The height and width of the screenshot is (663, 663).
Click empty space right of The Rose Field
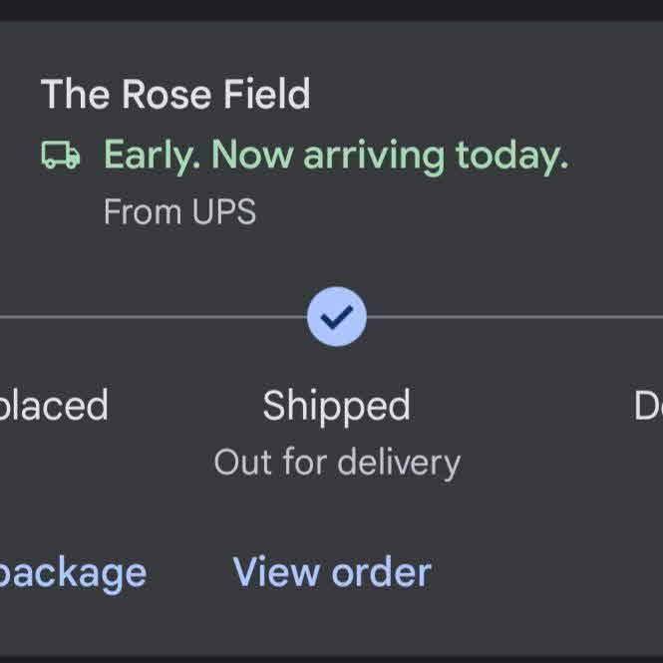tap(479, 95)
